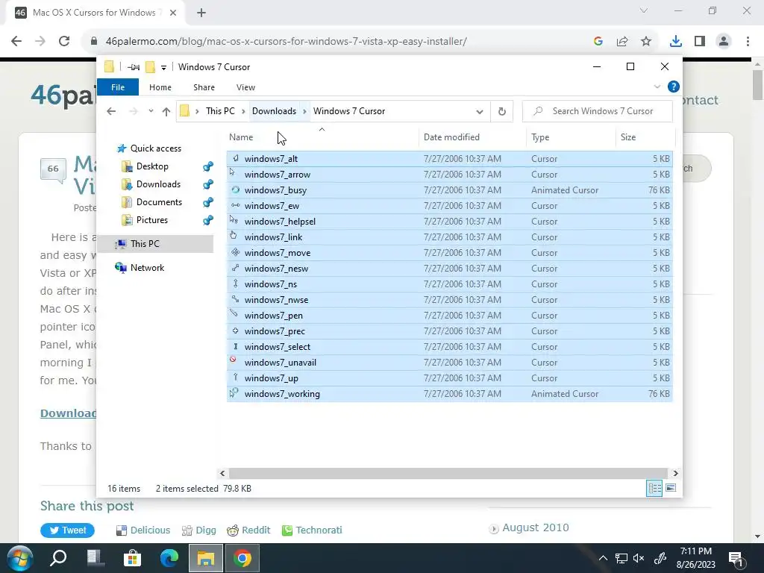Screen dimensions: 764x573
Task: Open Microsoft Store from taskbar
Action: (x=132, y=558)
